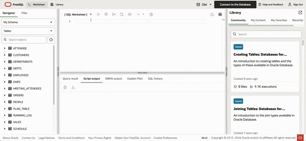Click the Library Search field
This screenshot has height=141, width=306.
click(266, 34)
